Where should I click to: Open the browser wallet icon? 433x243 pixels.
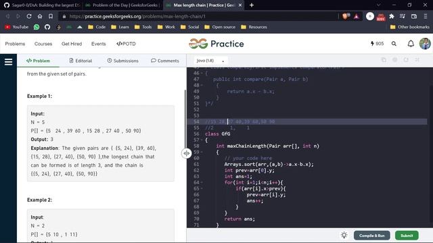(x=413, y=16)
